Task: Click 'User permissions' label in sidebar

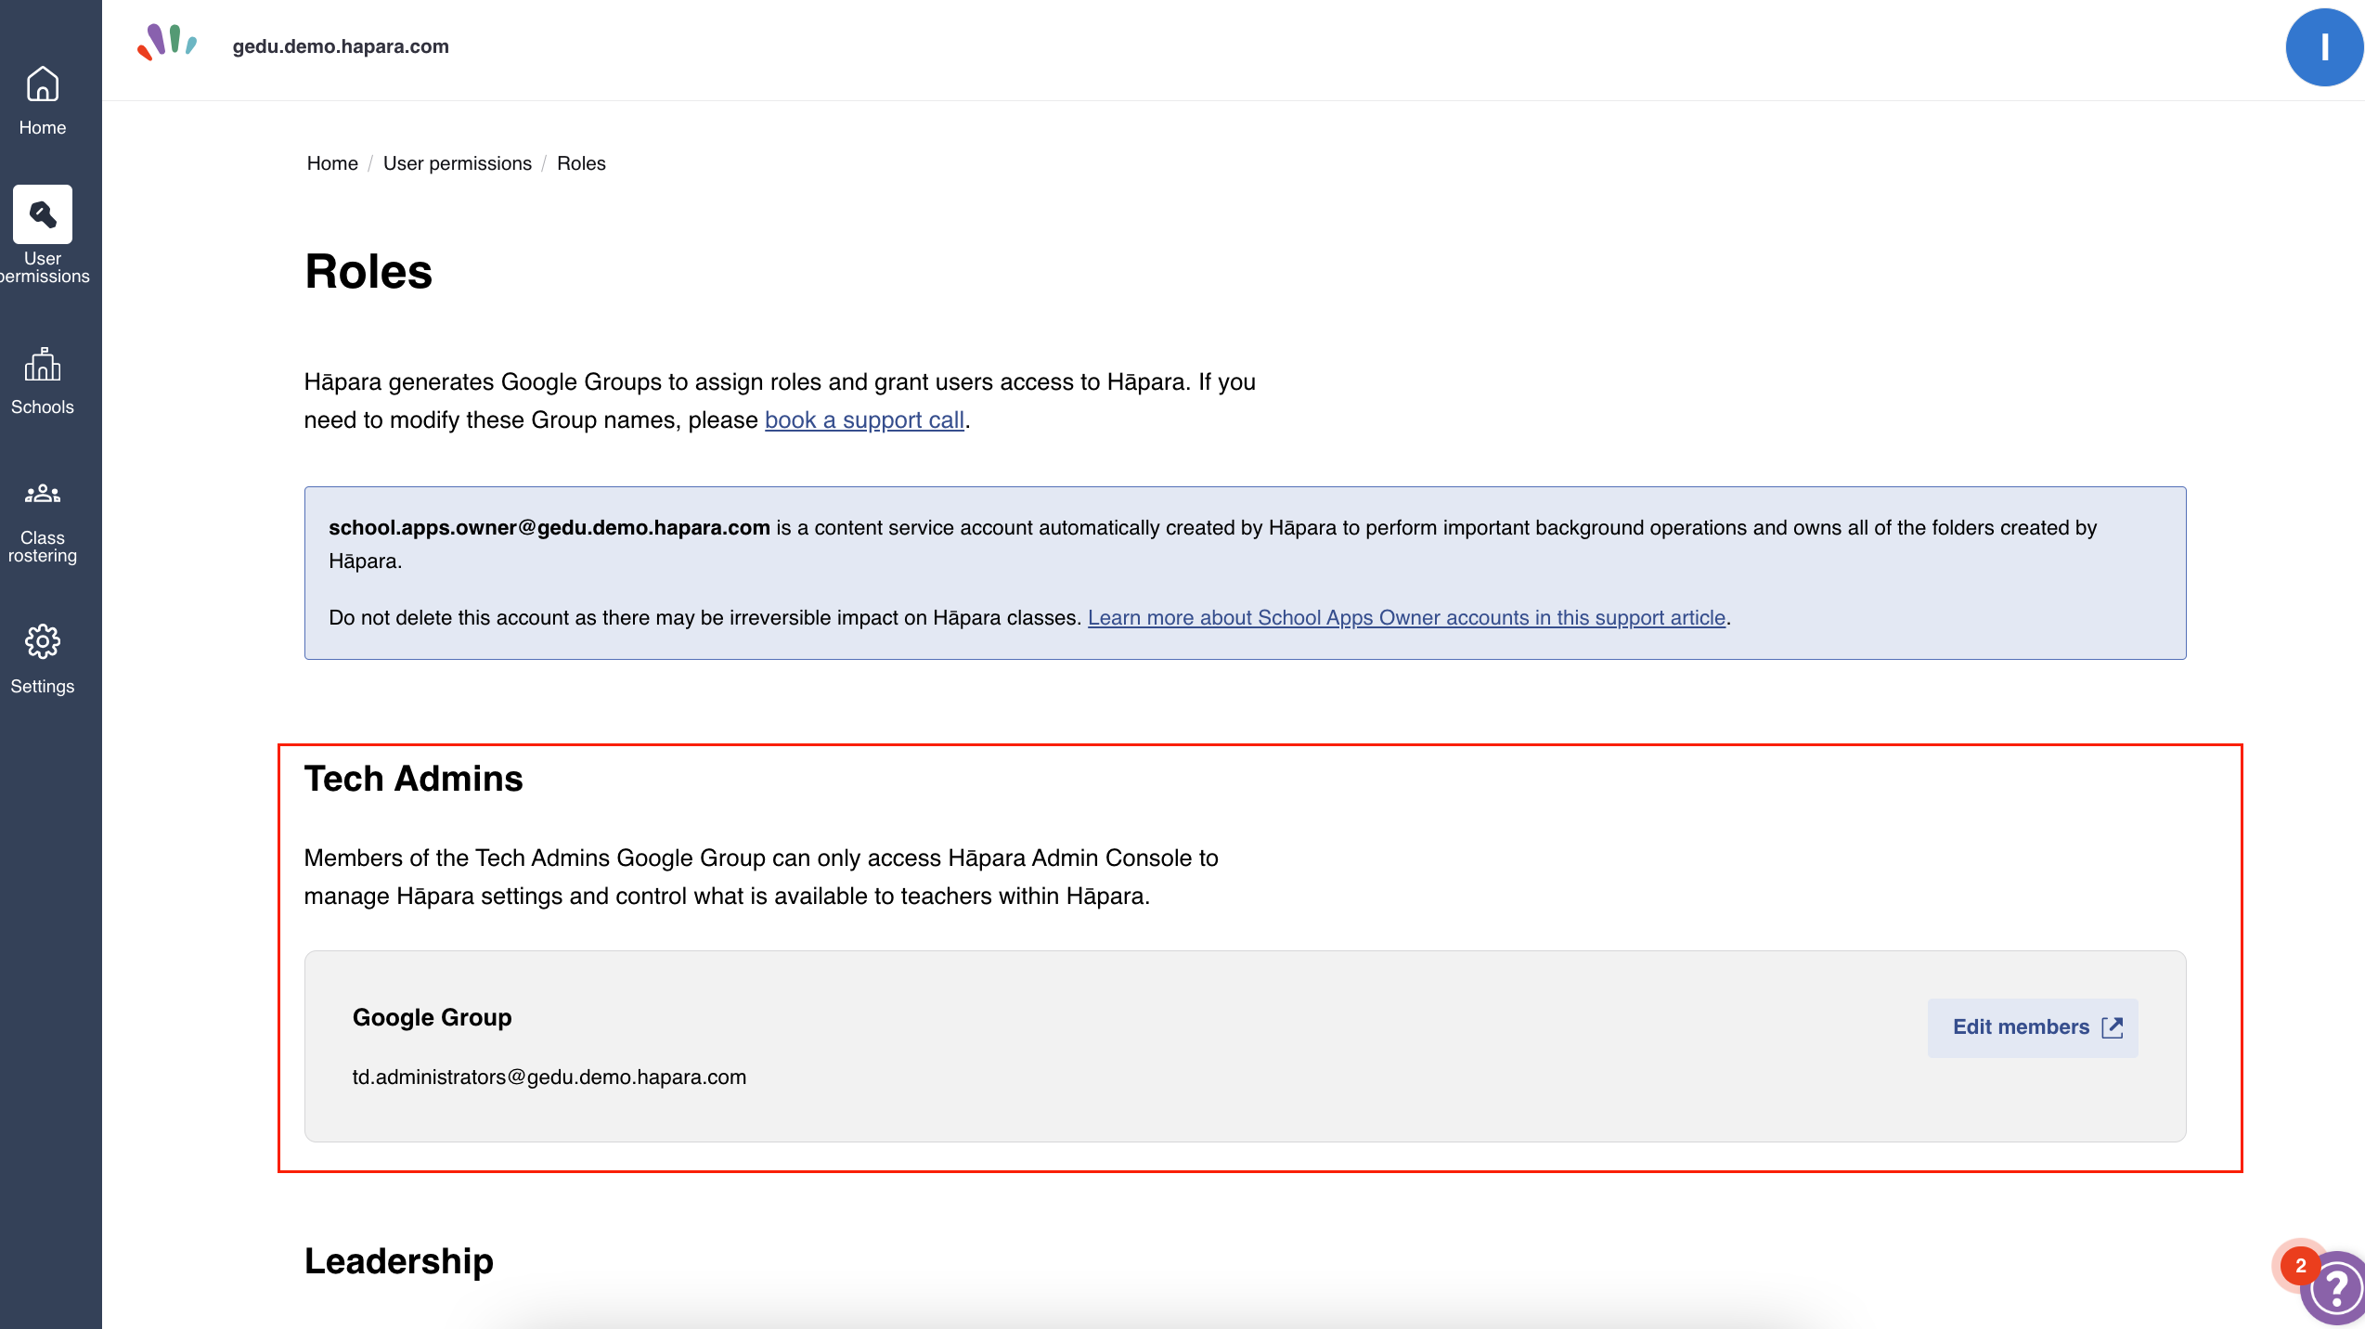Action: (43, 267)
